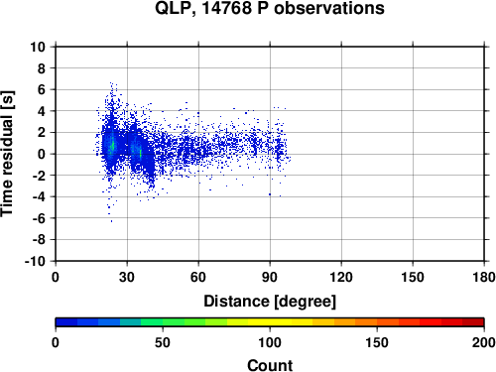Click the 'Count' colorbar label
This screenshot has height=372, width=496.
pos(270,365)
